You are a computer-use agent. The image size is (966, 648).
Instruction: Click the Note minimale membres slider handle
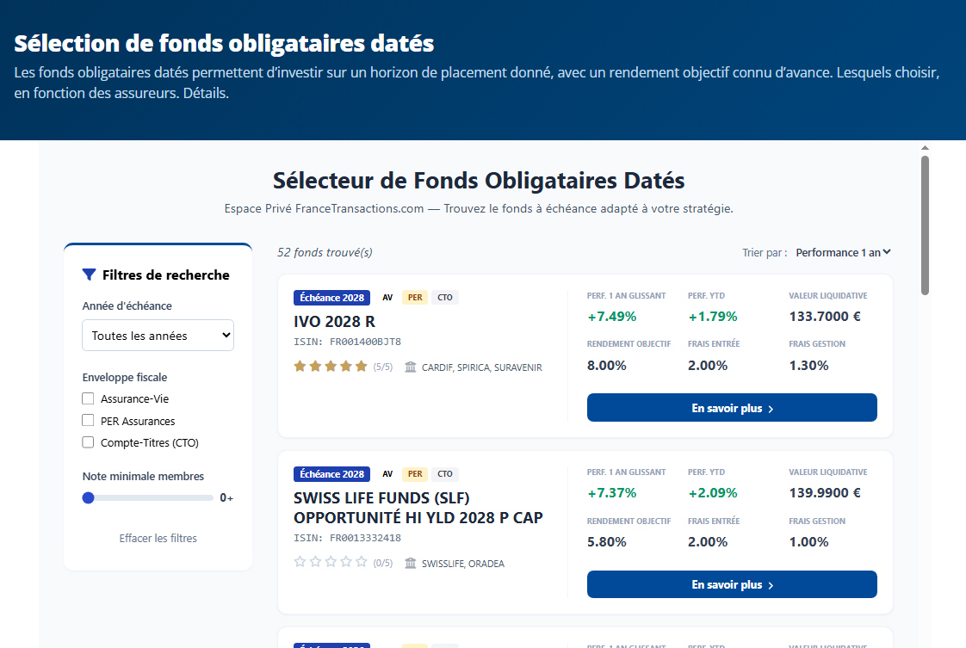[x=88, y=497]
